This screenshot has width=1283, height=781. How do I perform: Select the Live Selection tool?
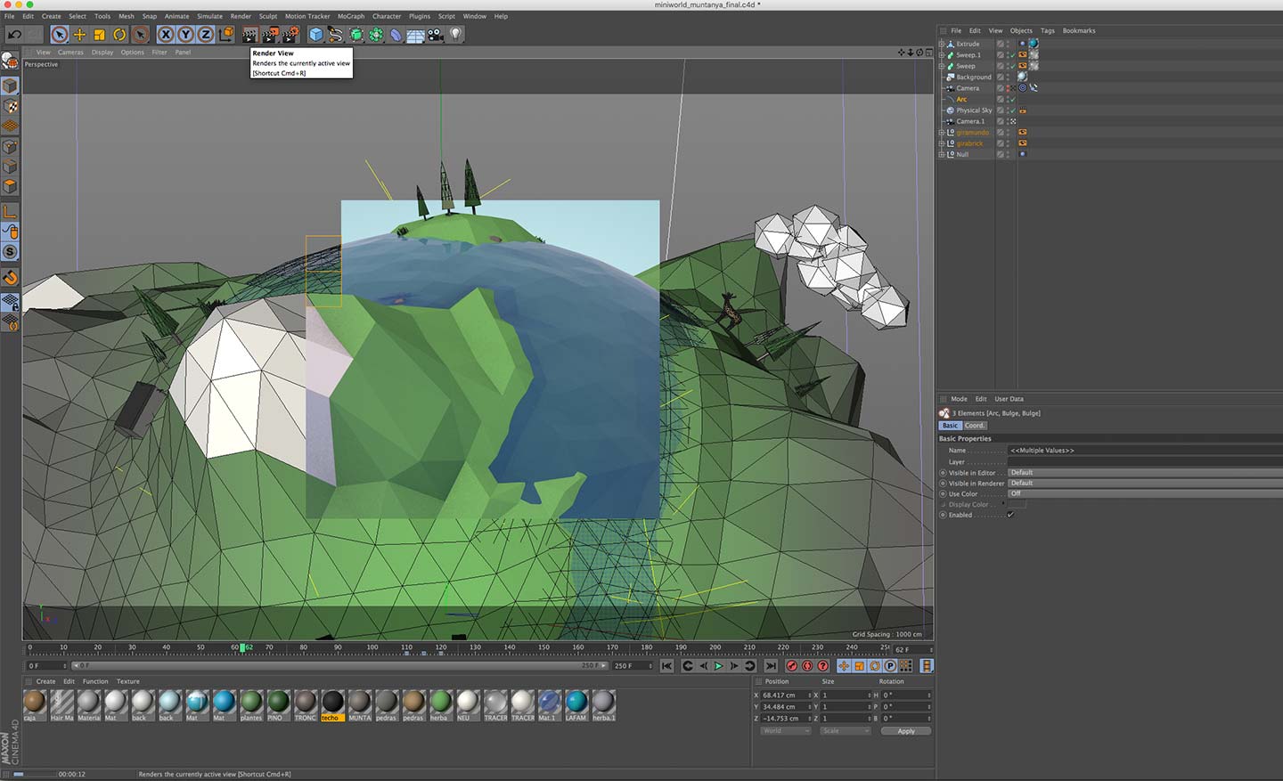[59, 35]
